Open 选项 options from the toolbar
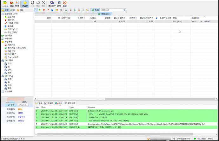The height and width of the screenshot is (141, 219). tap(59, 3)
